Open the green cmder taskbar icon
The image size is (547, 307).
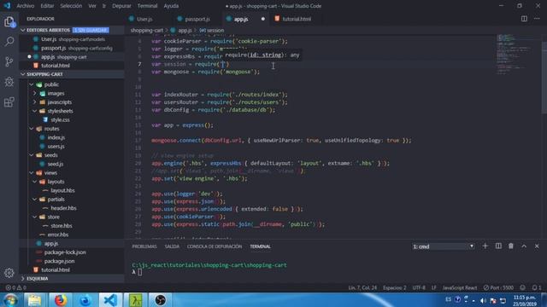point(135,300)
